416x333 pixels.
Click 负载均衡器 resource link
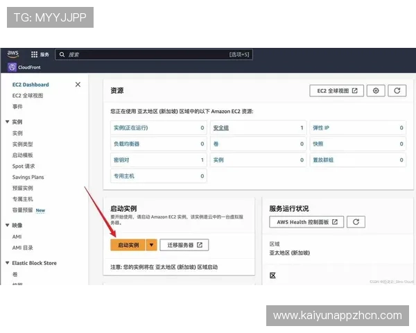(x=126, y=144)
